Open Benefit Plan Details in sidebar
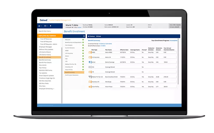The height and width of the screenshot is (133, 214). (45, 62)
